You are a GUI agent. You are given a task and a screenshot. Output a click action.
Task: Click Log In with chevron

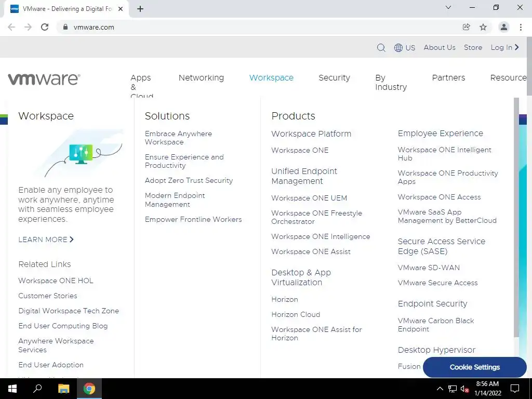[x=505, y=47]
